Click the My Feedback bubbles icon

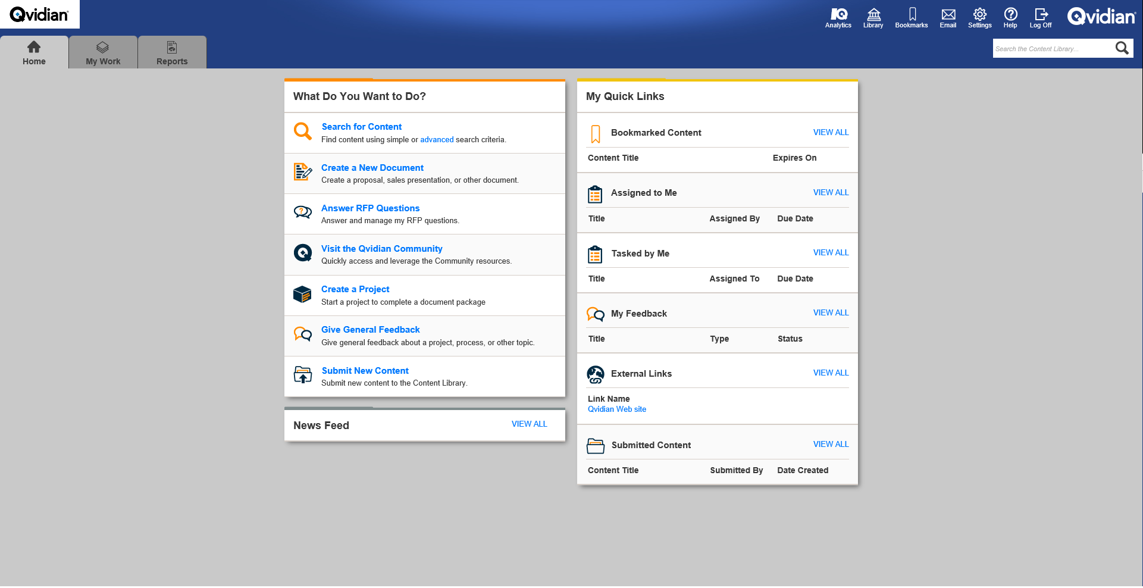click(596, 314)
